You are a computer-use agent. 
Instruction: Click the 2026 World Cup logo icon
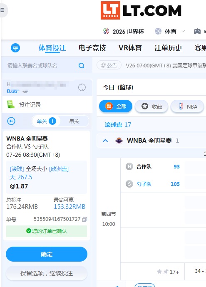(x=106, y=31)
